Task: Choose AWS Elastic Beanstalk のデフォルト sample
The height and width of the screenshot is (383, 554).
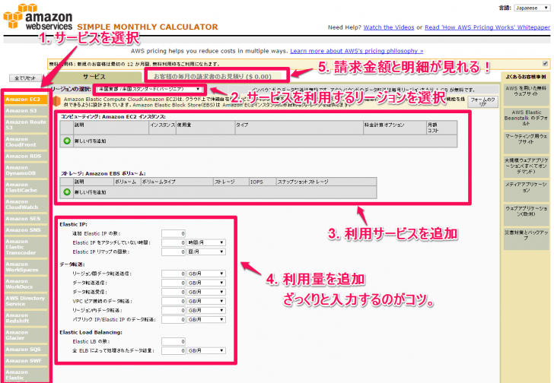Action: [526, 118]
